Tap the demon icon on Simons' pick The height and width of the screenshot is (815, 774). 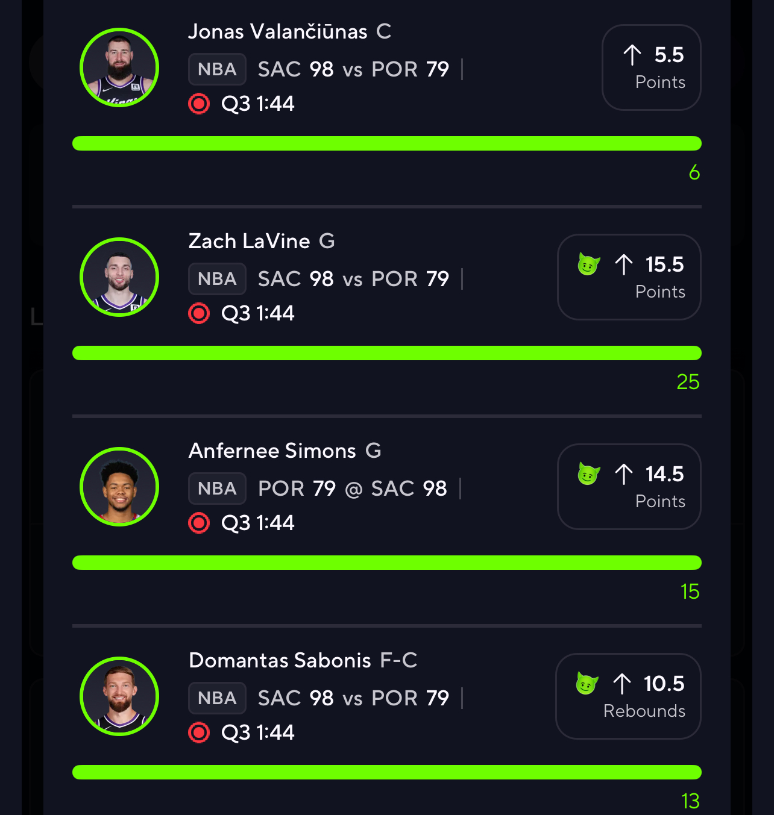(589, 473)
